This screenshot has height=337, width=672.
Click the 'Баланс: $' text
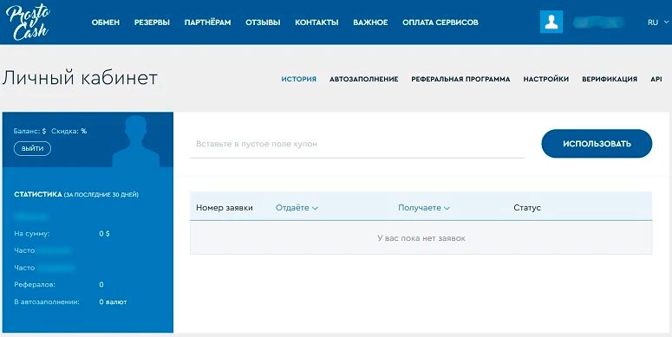pos(29,131)
